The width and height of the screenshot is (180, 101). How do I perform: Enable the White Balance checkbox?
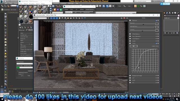(x=130, y=34)
